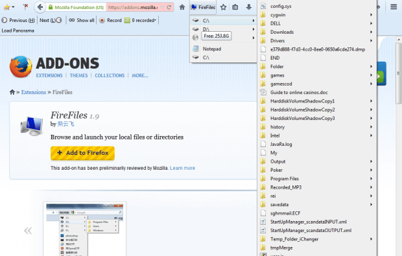Screen dimensions: 402x256
Task: Open the Learn more link
Action: click(182, 168)
